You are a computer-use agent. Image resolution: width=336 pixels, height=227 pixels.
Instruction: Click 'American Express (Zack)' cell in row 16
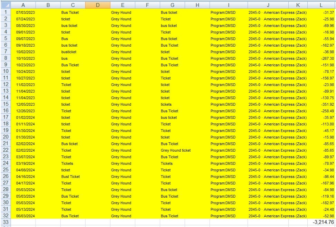click(278, 111)
